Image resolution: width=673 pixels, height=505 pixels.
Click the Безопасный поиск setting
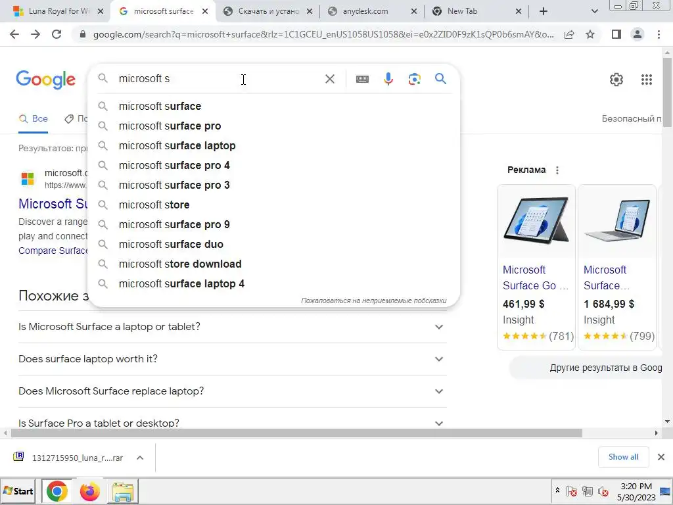pyautogui.click(x=632, y=118)
